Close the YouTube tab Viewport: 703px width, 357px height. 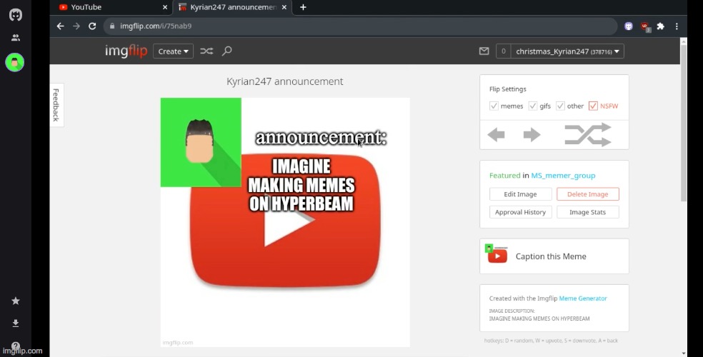164,7
